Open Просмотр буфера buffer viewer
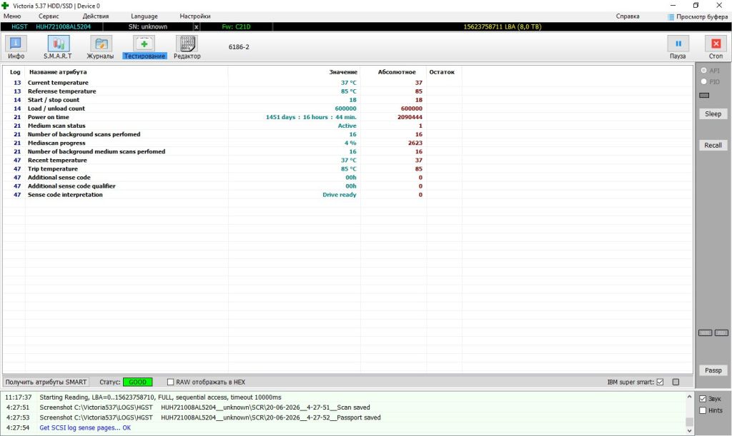 coord(698,16)
